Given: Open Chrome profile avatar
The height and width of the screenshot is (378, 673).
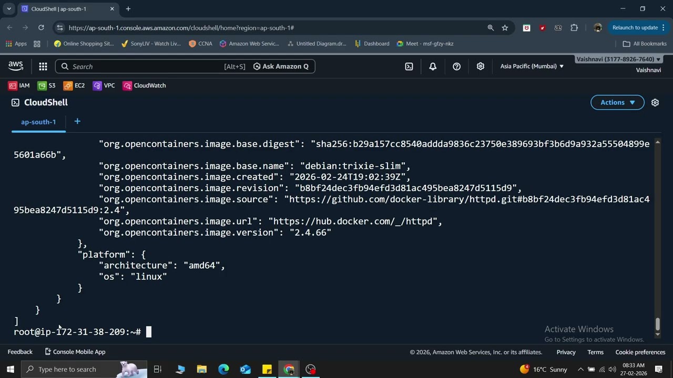Looking at the screenshot, I should [x=598, y=28].
